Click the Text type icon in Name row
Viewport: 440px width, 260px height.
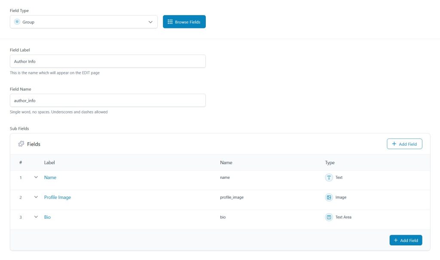coord(329,177)
